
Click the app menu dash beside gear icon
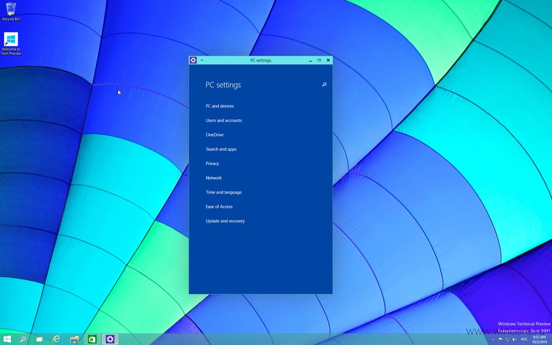[x=201, y=60]
